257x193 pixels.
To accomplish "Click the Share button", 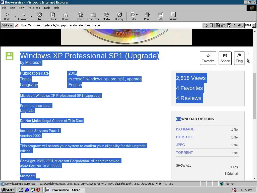I will [225, 58].
